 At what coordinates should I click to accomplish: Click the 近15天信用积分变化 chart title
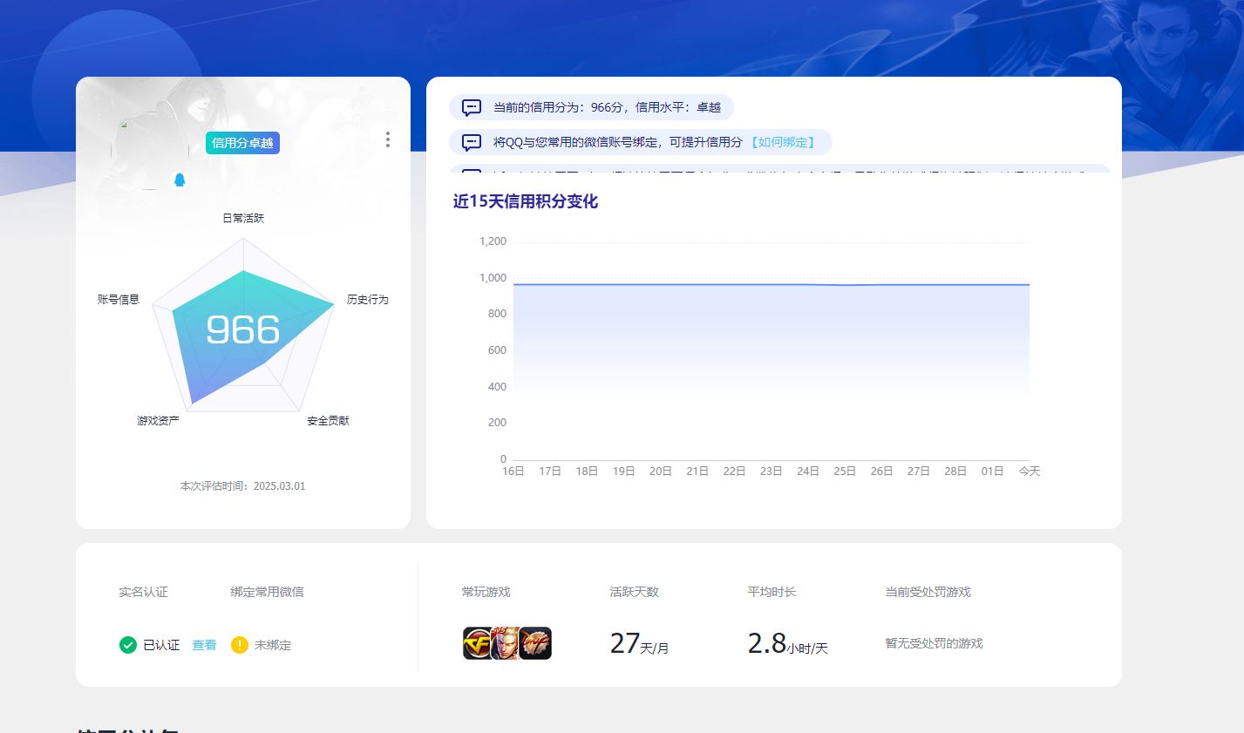point(526,201)
